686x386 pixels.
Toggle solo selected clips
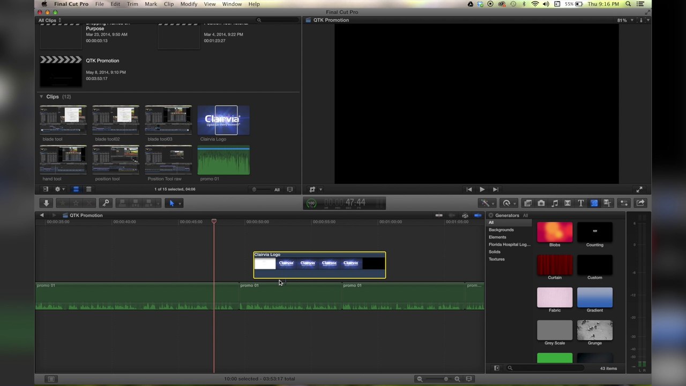tap(465, 216)
